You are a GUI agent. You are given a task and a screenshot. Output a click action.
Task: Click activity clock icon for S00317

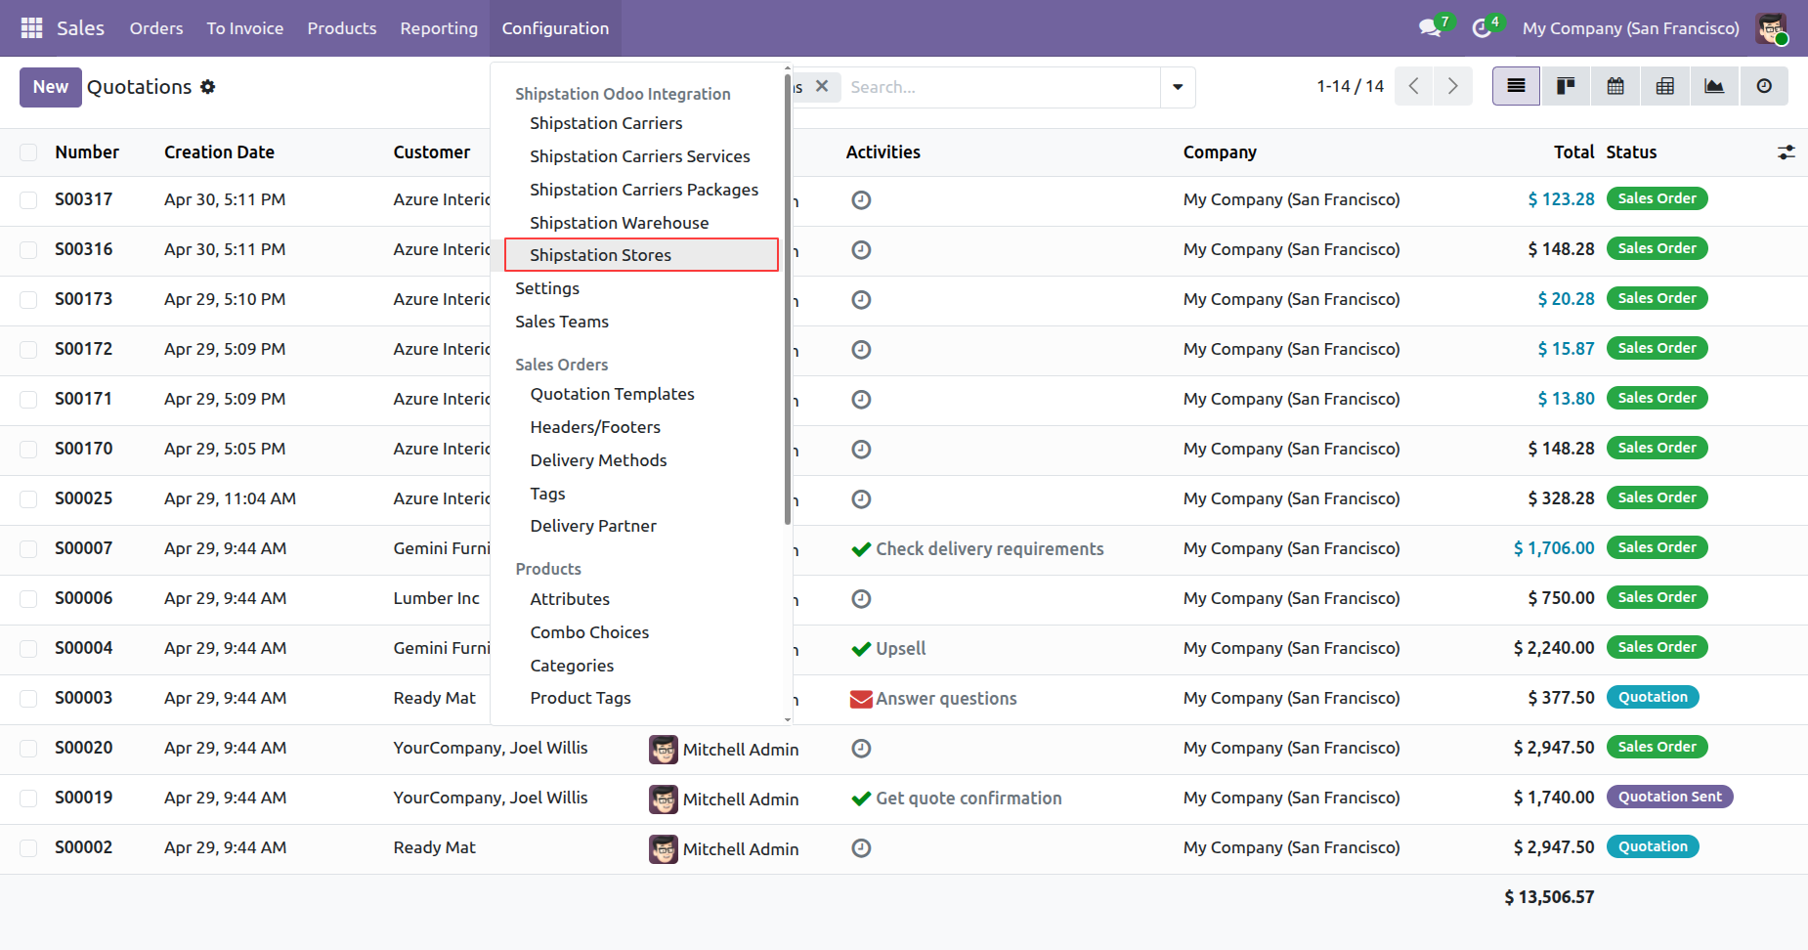coord(861,200)
